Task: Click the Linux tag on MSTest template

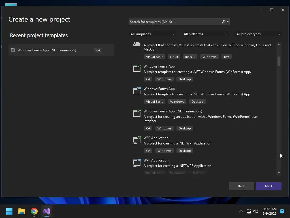Action: [174, 57]
